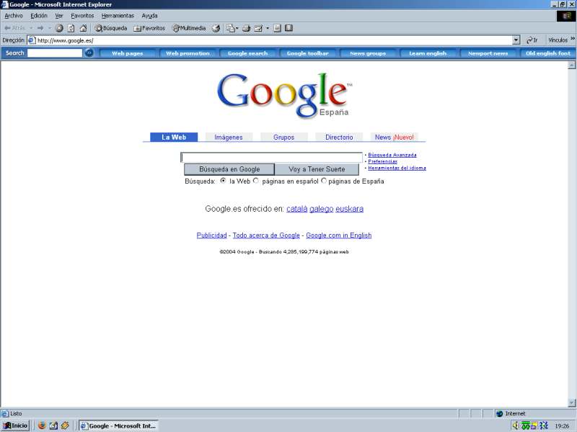Open the Preferencias link
The height and width of the screenshot is (432, 577).
(383, 161)
